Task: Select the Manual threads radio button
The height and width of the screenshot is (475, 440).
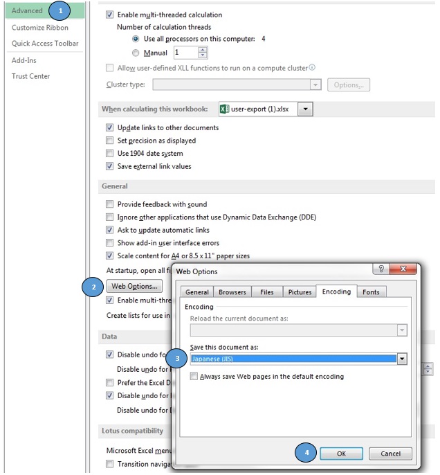Action: click(135, 53)
